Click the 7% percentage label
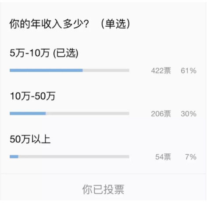 click(191, 157)
